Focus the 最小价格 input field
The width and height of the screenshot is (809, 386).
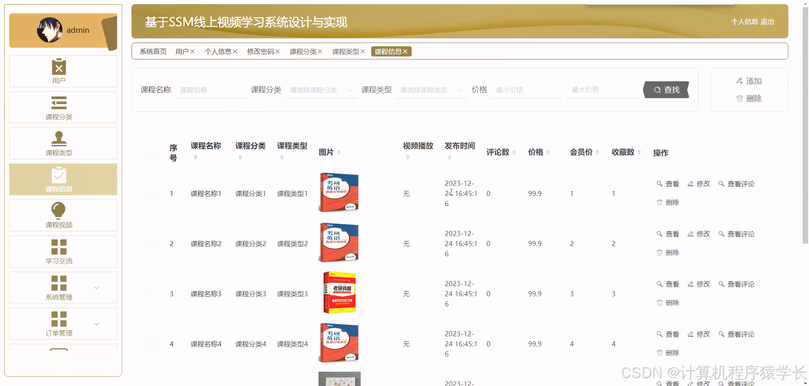click(x=527, y=90)
